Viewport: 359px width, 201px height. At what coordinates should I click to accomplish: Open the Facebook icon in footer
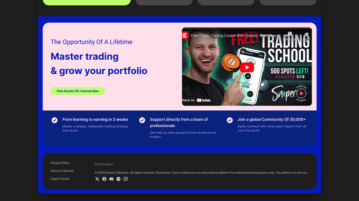(104, 179)
